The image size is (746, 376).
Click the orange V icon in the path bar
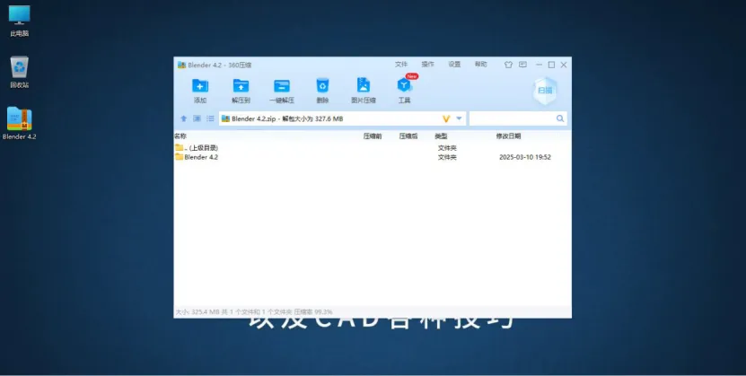(446, 118)
